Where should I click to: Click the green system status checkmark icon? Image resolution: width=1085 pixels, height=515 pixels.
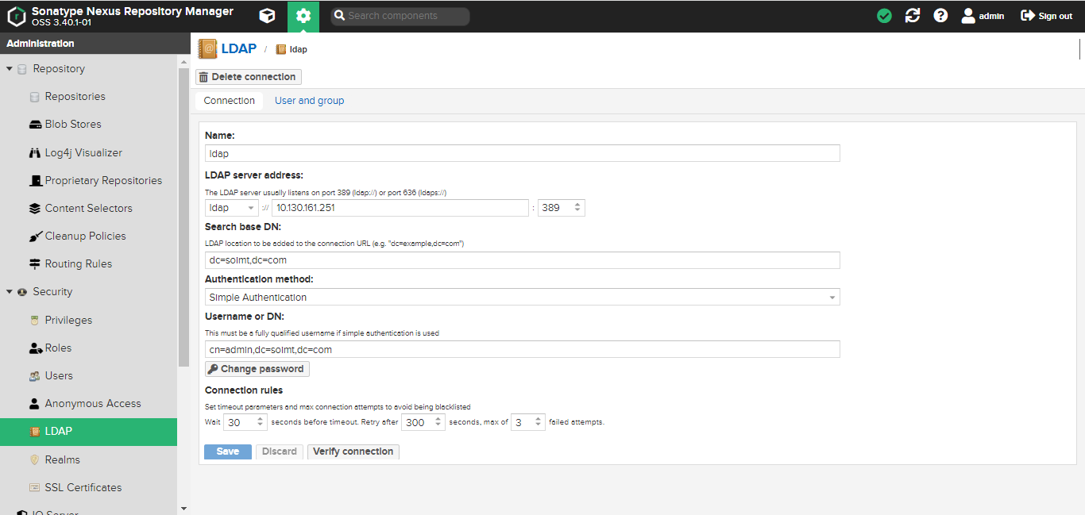[884, 16]
